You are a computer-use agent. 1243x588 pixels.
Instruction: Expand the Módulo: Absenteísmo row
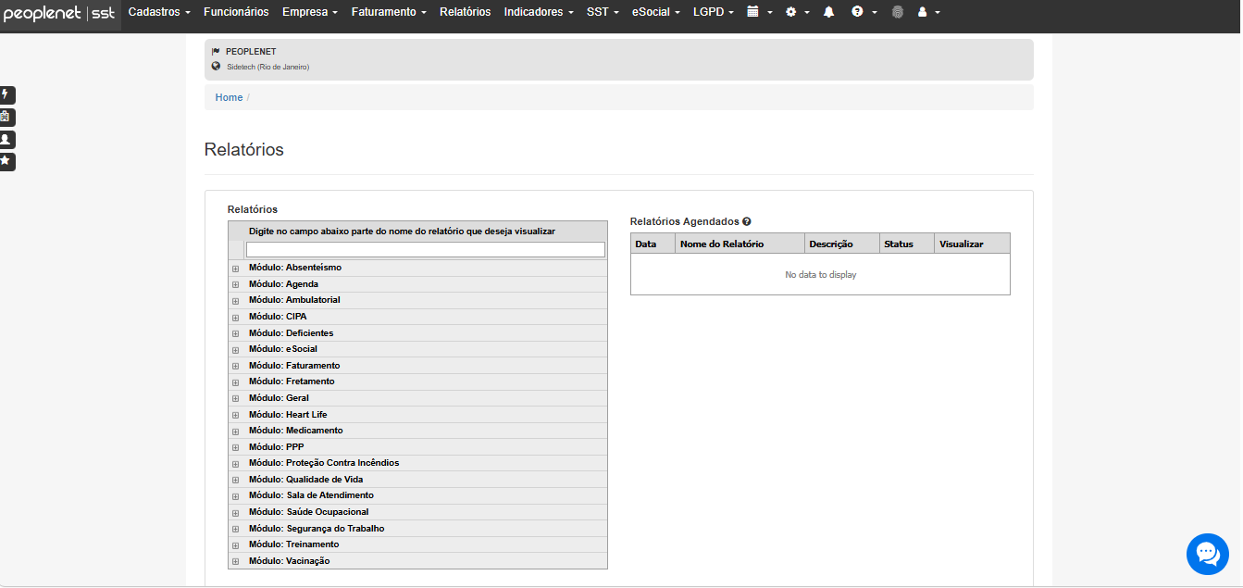pos(235,269)
